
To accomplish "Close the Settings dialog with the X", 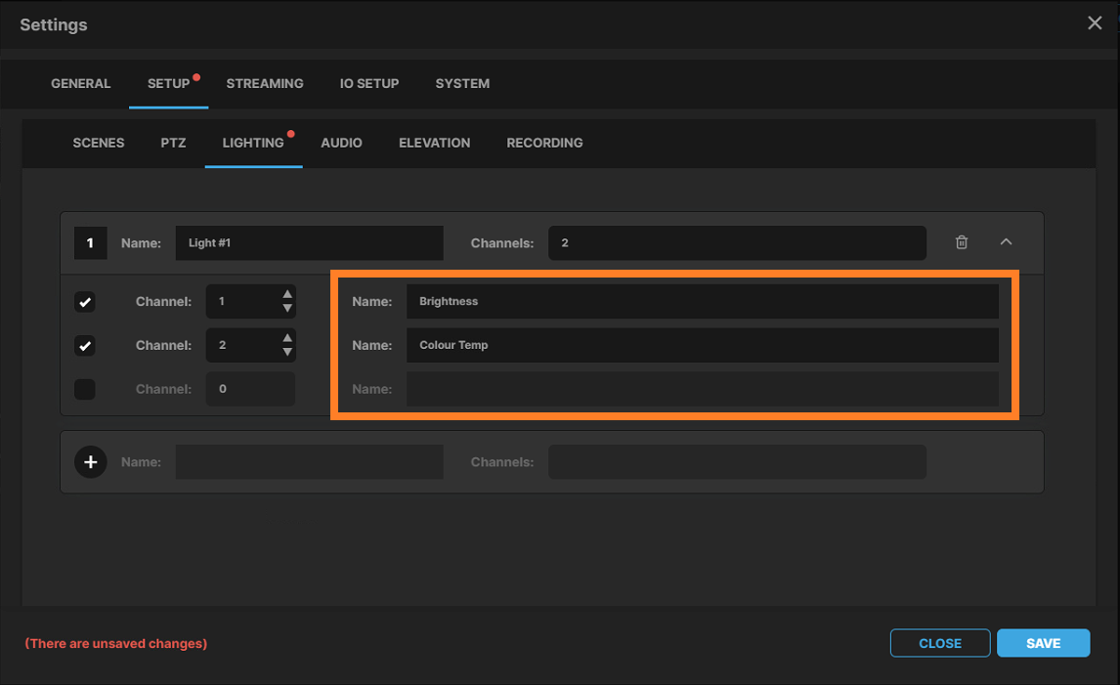I will tap(1095, 22).
